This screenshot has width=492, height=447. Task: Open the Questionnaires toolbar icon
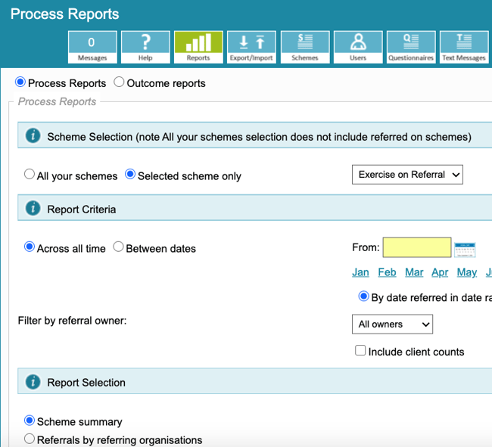411,47
